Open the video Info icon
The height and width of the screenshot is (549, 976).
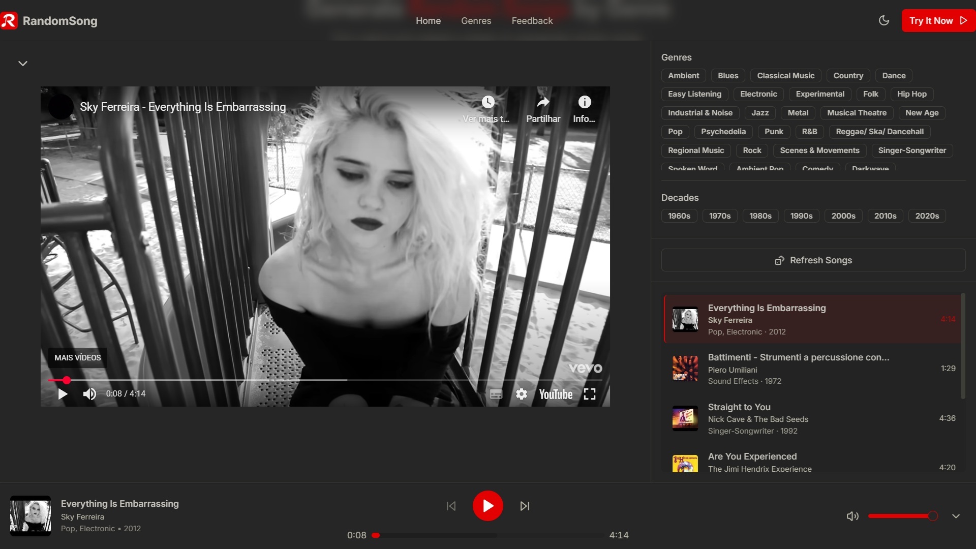[x=585, y=102]
